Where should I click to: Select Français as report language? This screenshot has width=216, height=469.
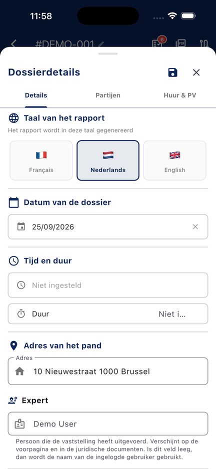pyautogui.click(x=41, y=160)
